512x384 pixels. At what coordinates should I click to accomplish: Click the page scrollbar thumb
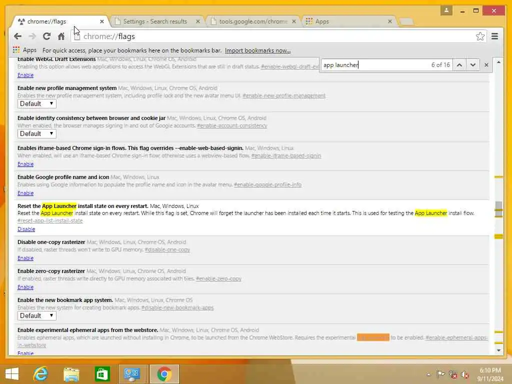[x=498, y=209]
